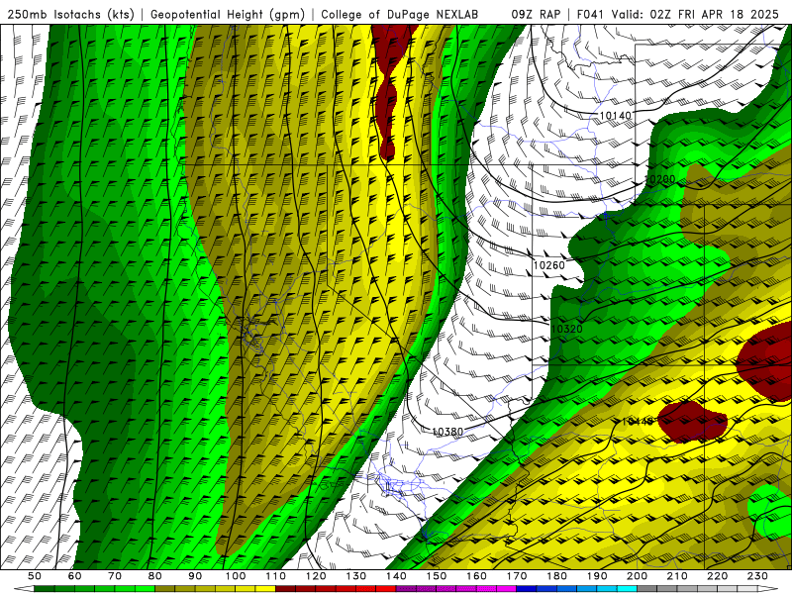The image size is (792, 594).
Task: Click the 130 value on the legend
Action: pyautogui.click(x=356, y=576)
